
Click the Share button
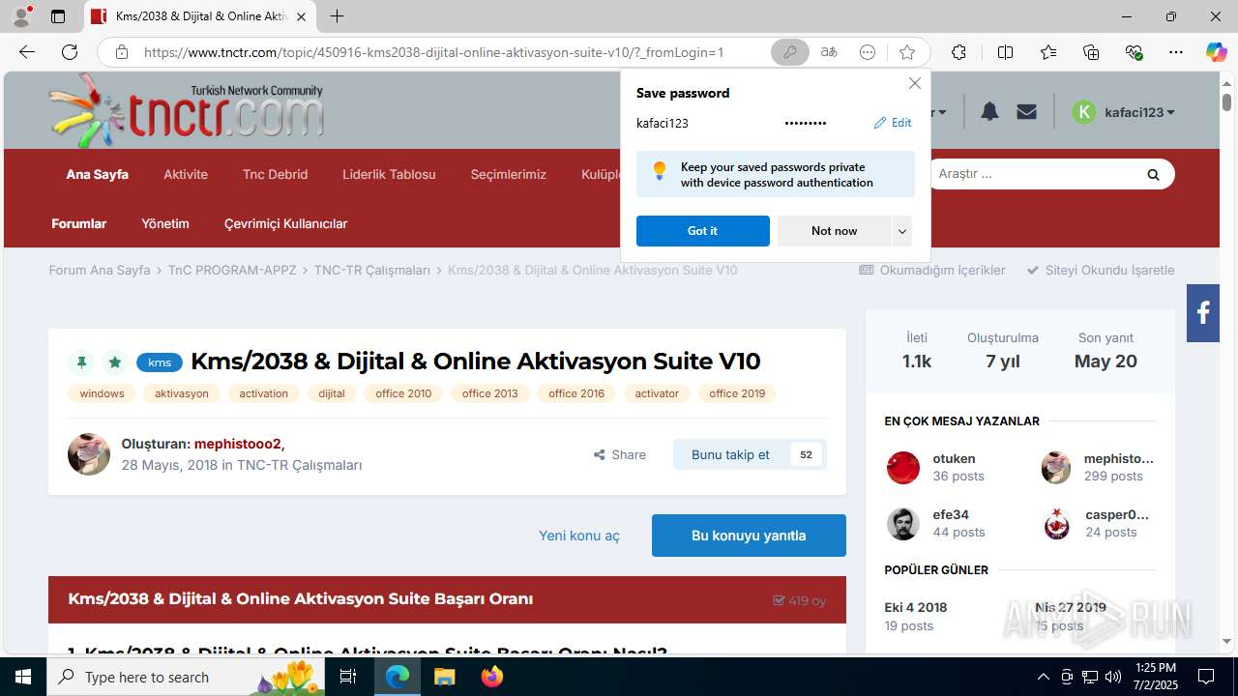point(620,454)
